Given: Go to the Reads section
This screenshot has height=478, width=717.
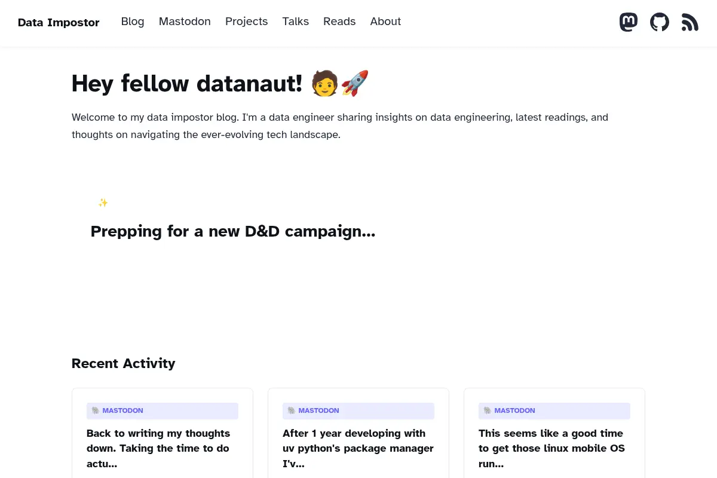Looking at the screenshot, I should 339,22.
